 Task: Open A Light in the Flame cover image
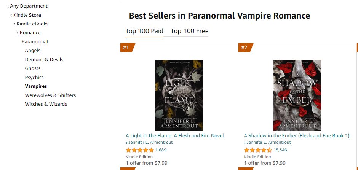179,95
